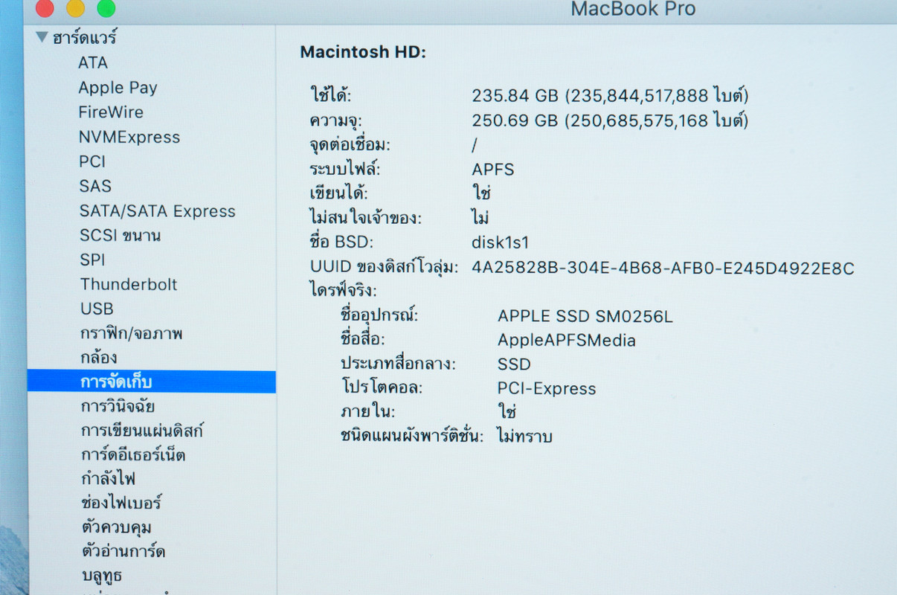This screenshot has width=897, height=595.
Task: Open กราฟิก/จอภาพ graphics entry
Action: click(132, 333)
